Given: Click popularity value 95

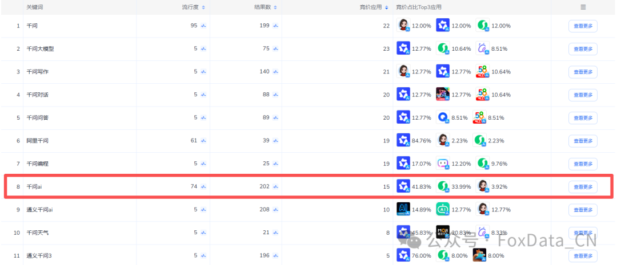Looking at the screenshot, I should pyautogui.click(x=194, y=26).
